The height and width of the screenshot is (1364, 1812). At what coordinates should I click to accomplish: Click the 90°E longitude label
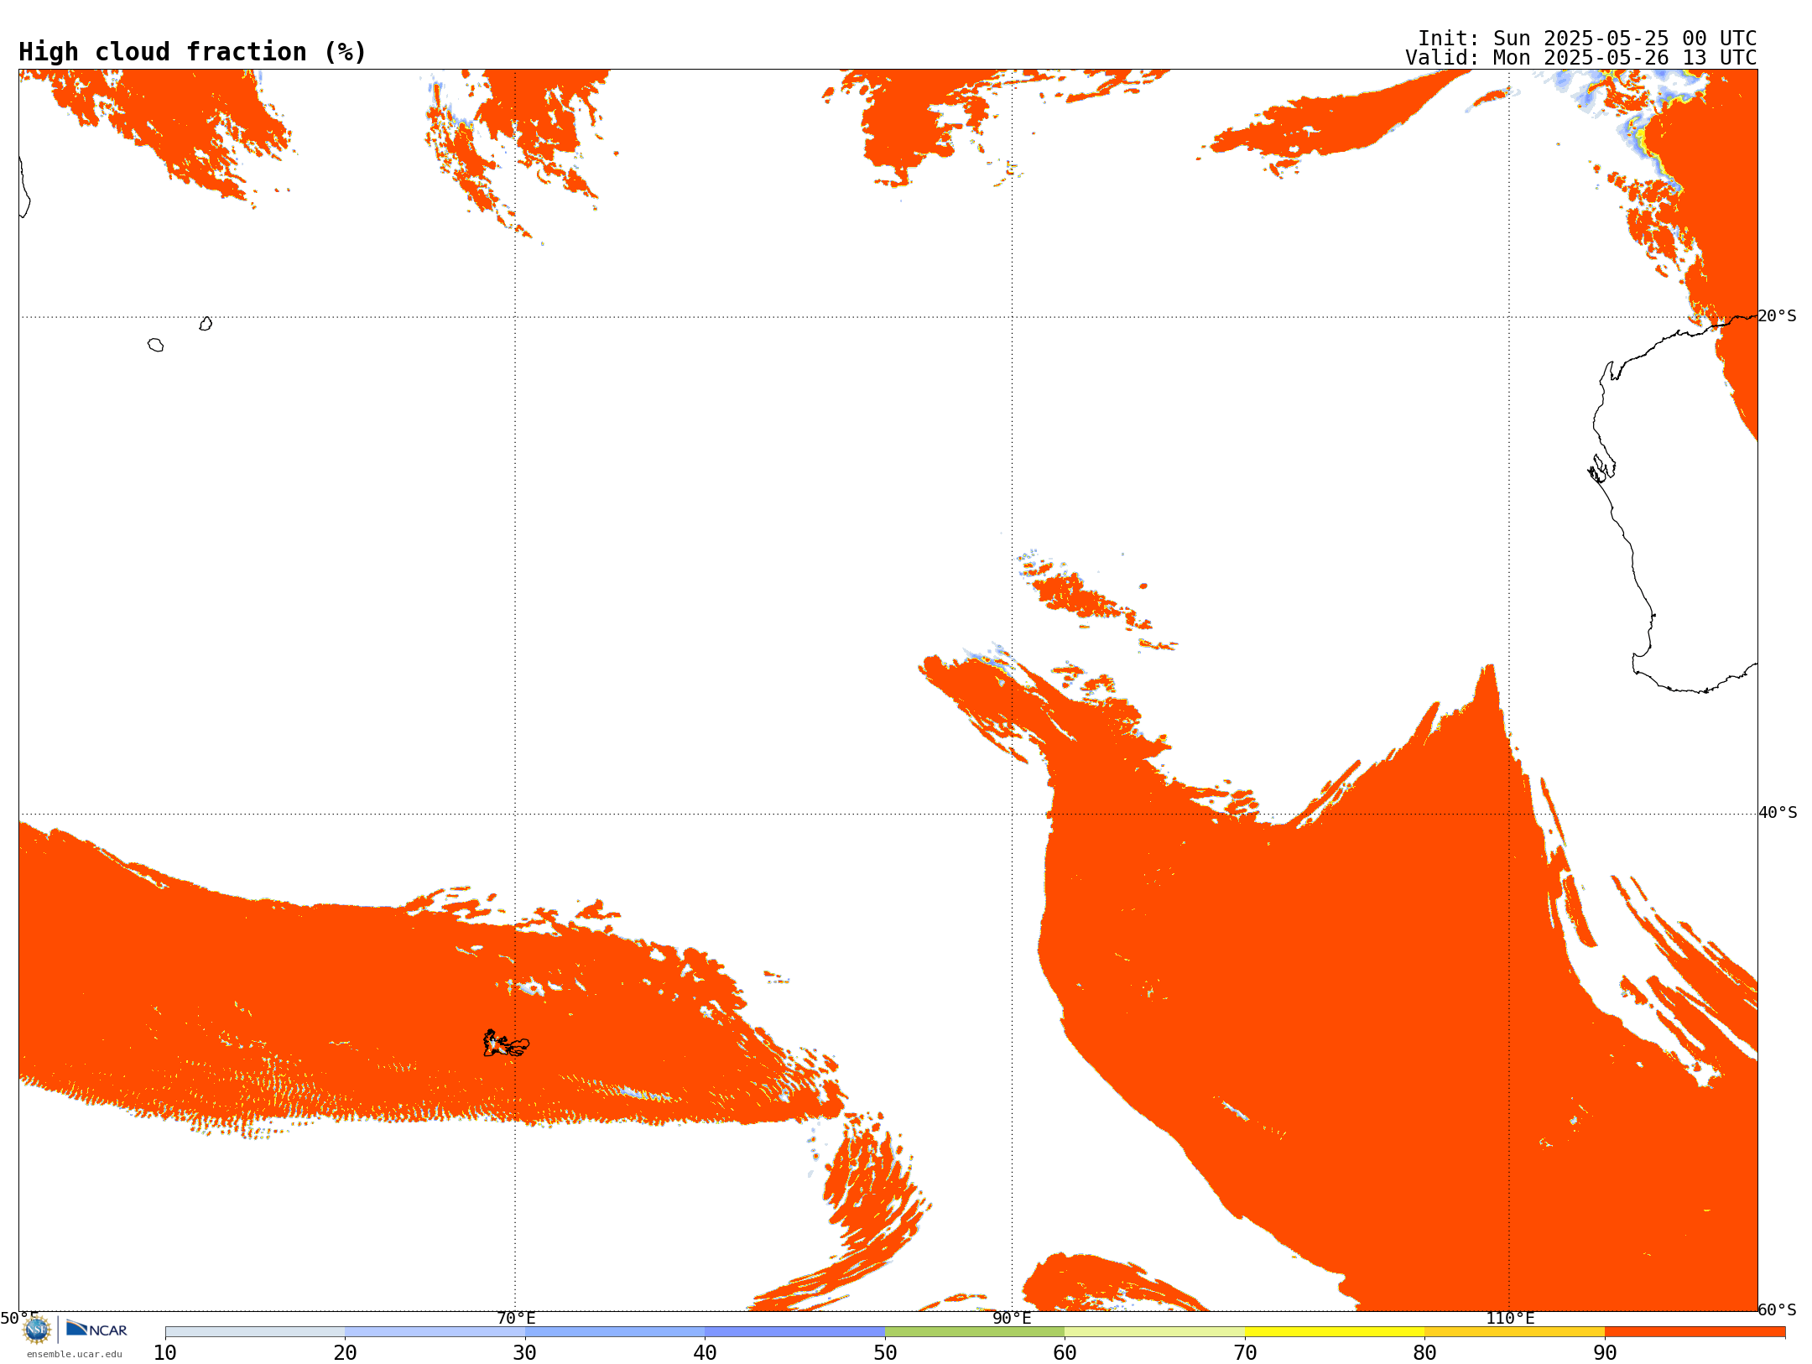coord(1012,1318)
